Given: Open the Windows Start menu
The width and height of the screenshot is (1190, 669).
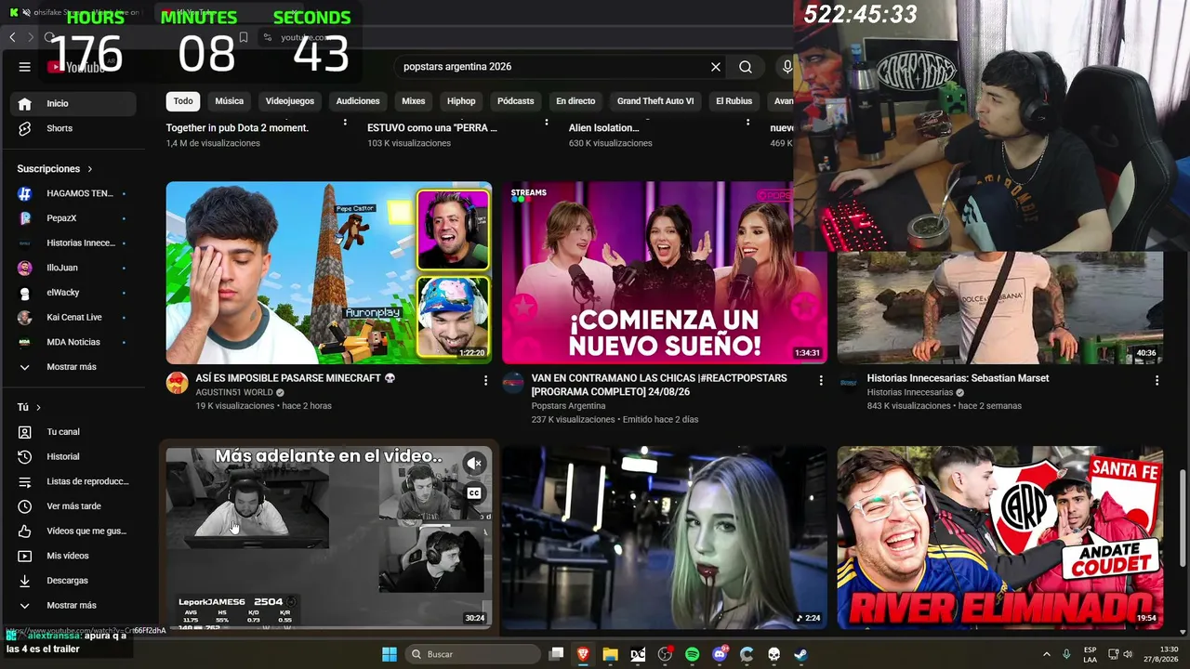Looking at the screenshot, I should click(390, 654).
